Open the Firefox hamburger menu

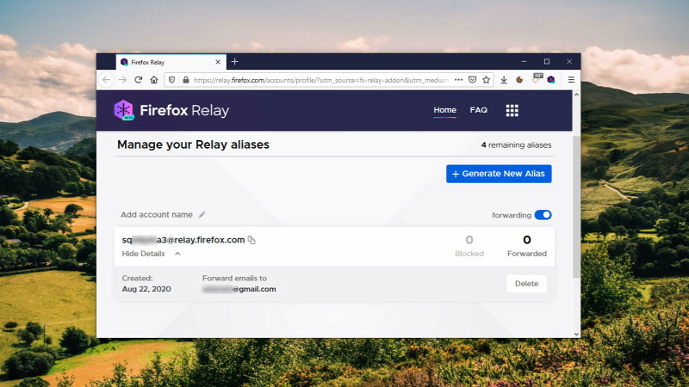tap(571, 80)
